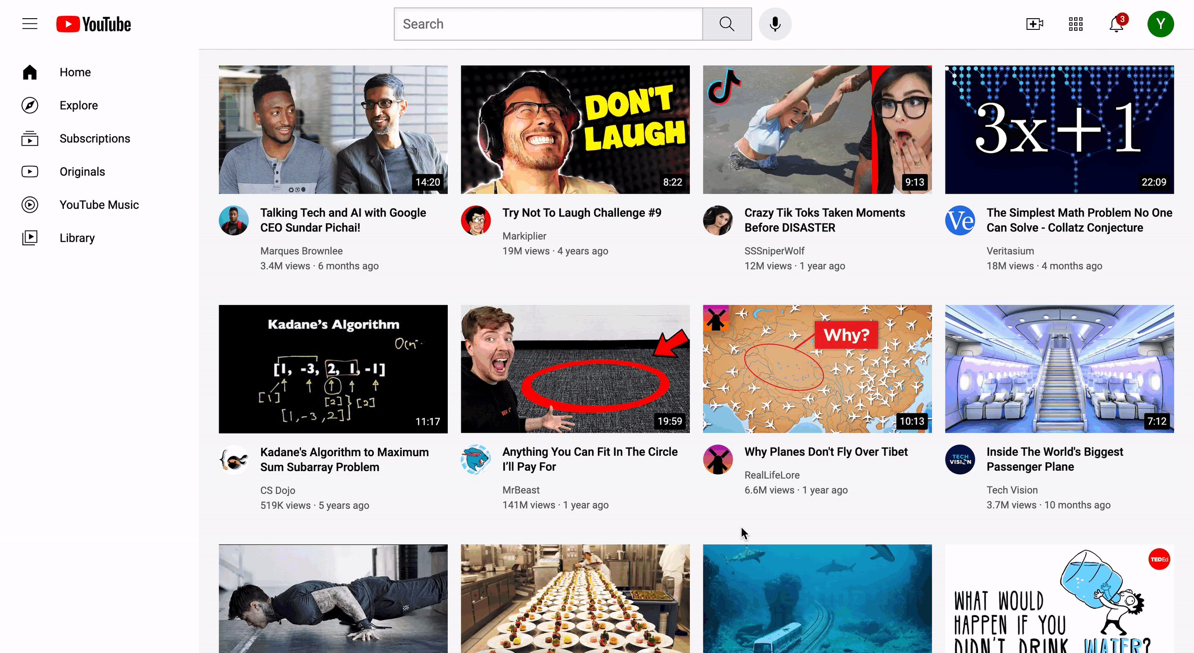
Task: Click the YouTube logo
Action: [x=94, y=24]
